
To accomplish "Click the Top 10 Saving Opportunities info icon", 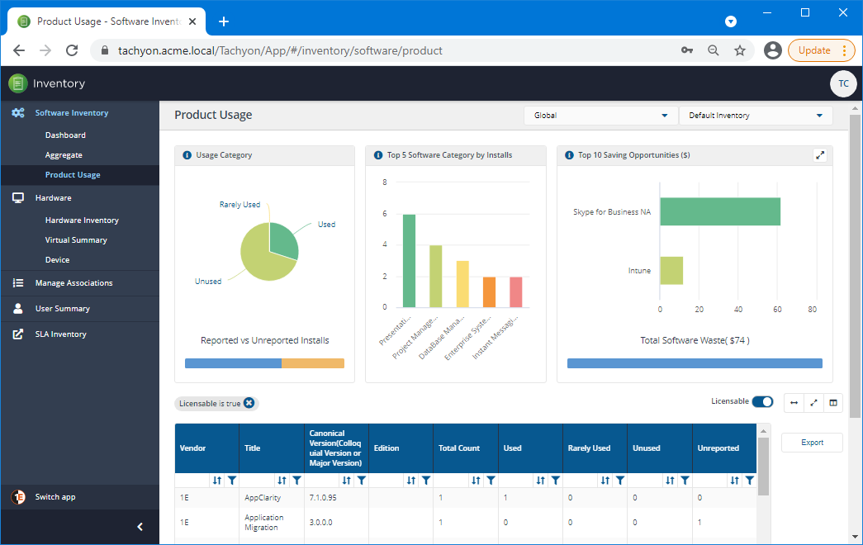I will pyautogui.click(x=570, y=155).
